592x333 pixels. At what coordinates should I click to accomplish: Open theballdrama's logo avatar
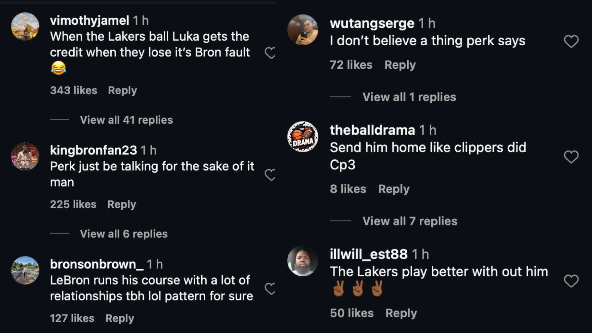pos(302,137)
